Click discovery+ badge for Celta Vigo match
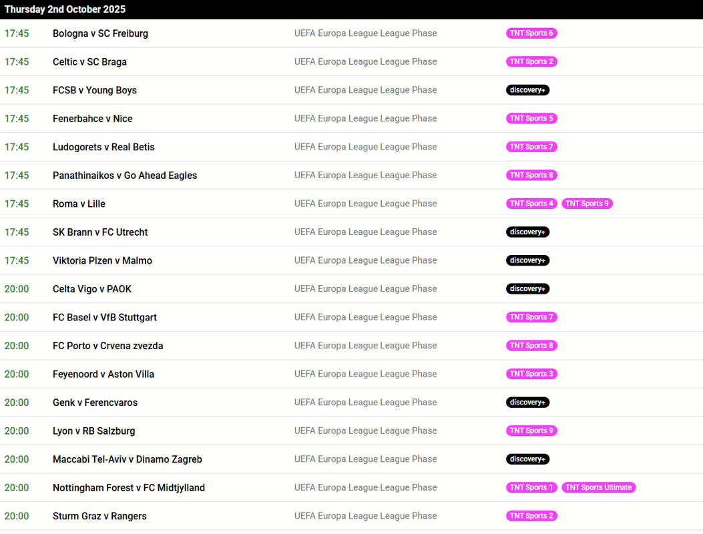Viewport: 703px width, 534px height. pos(527,289)
